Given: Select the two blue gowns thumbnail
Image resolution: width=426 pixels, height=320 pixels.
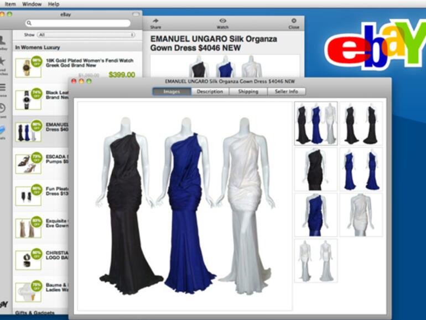Looking at the screenshot, I should (361, 169).
